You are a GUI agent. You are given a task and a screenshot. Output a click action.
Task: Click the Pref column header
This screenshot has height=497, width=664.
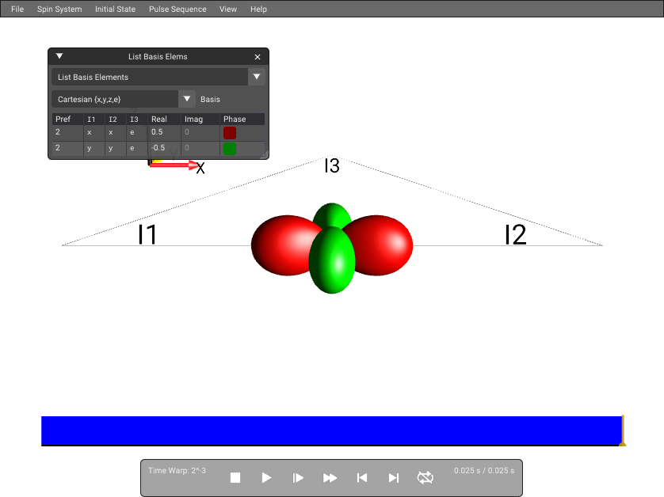63,120
